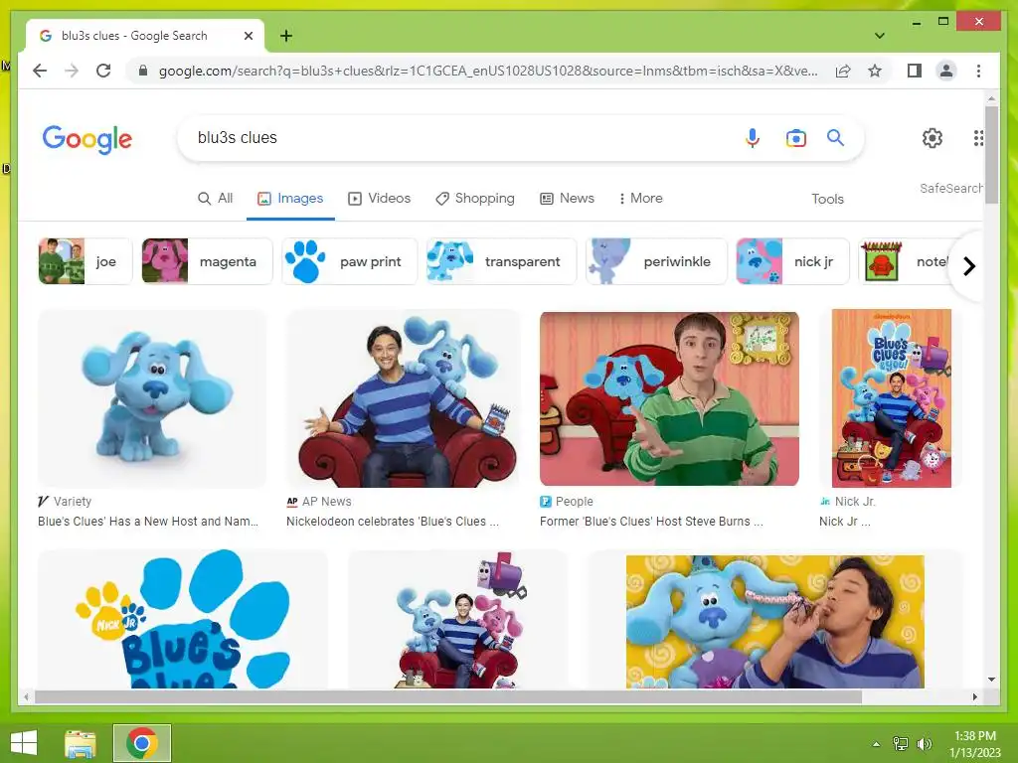The height and width of the screenshot is (763, 1018).
Task: Filter images by the magenta chip
Action: click(x=207, y=261)
